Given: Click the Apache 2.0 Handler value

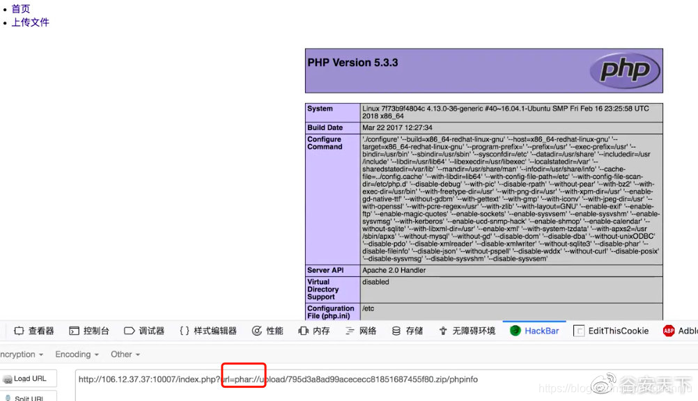Looking at the screenshot, I should click(394, 270).
